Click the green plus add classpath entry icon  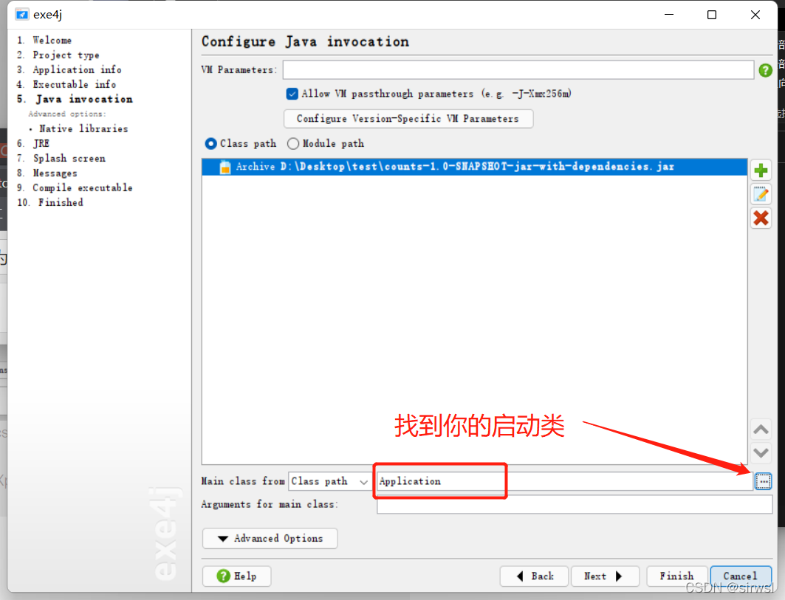(x=761, y=170)
